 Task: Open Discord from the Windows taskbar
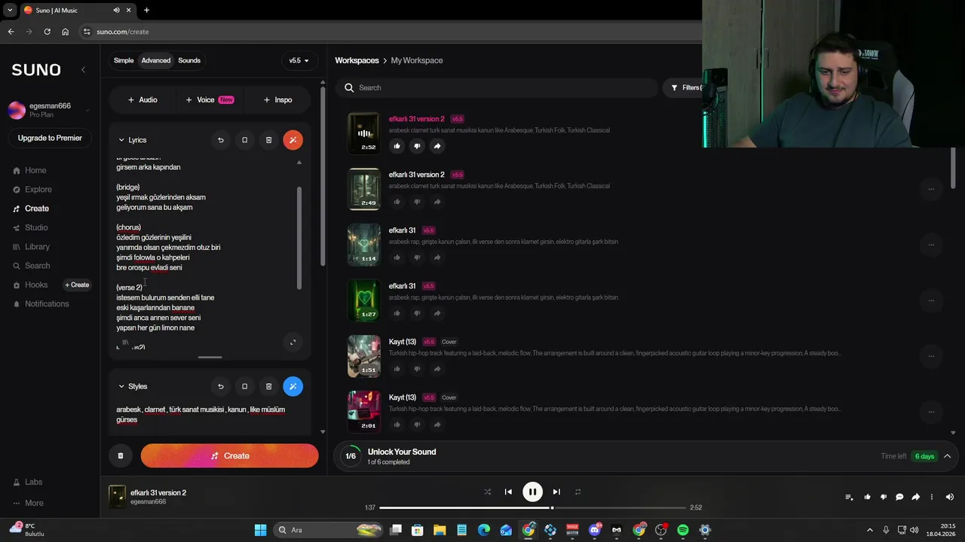tap(595, 530)
